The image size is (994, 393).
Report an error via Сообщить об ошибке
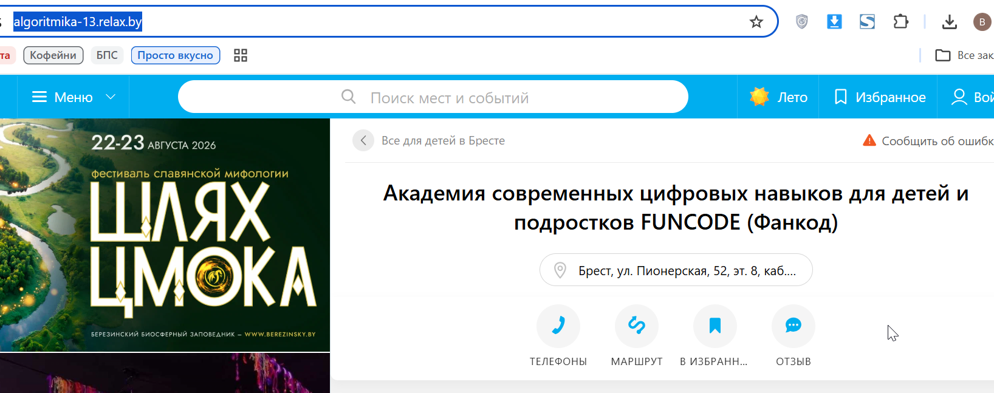point(928,141)
